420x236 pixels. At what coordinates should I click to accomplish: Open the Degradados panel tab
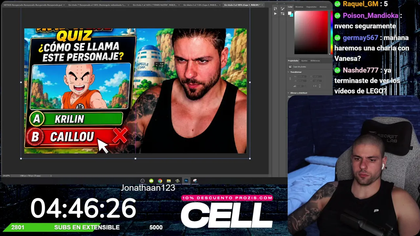click(311, 7)
